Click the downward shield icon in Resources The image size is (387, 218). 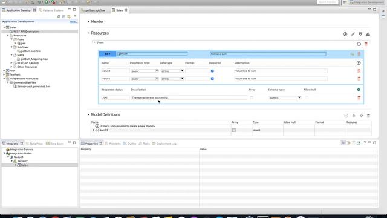[360, 34]
